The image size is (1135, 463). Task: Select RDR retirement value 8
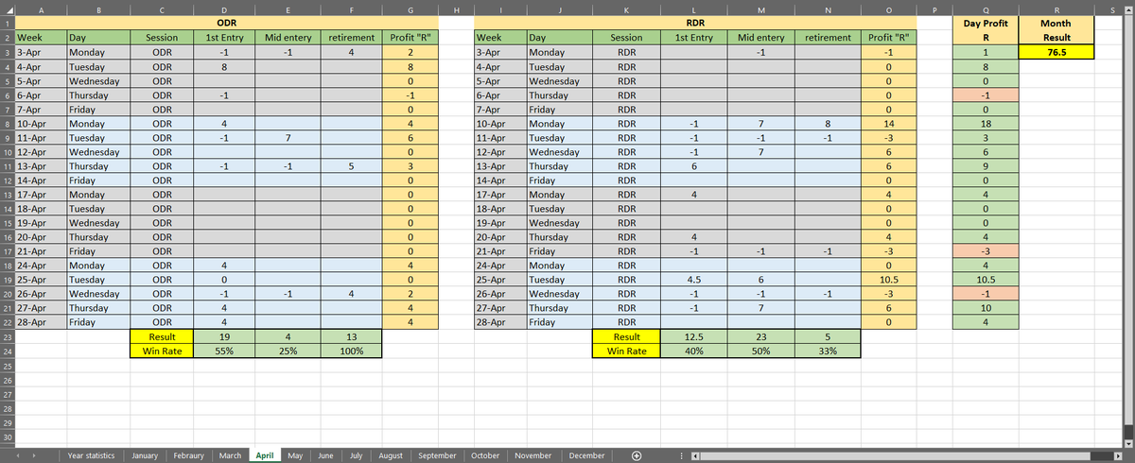[x=827, y=124]
